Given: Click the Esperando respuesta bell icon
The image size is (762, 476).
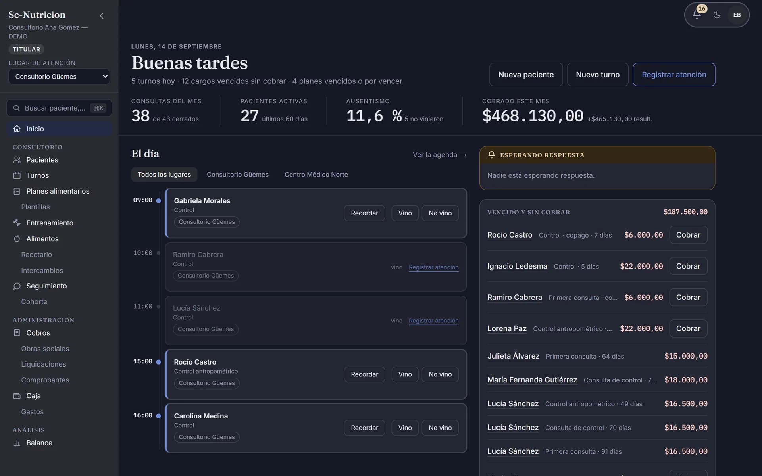Looking at the screenshot, I should tap(491, 155).
